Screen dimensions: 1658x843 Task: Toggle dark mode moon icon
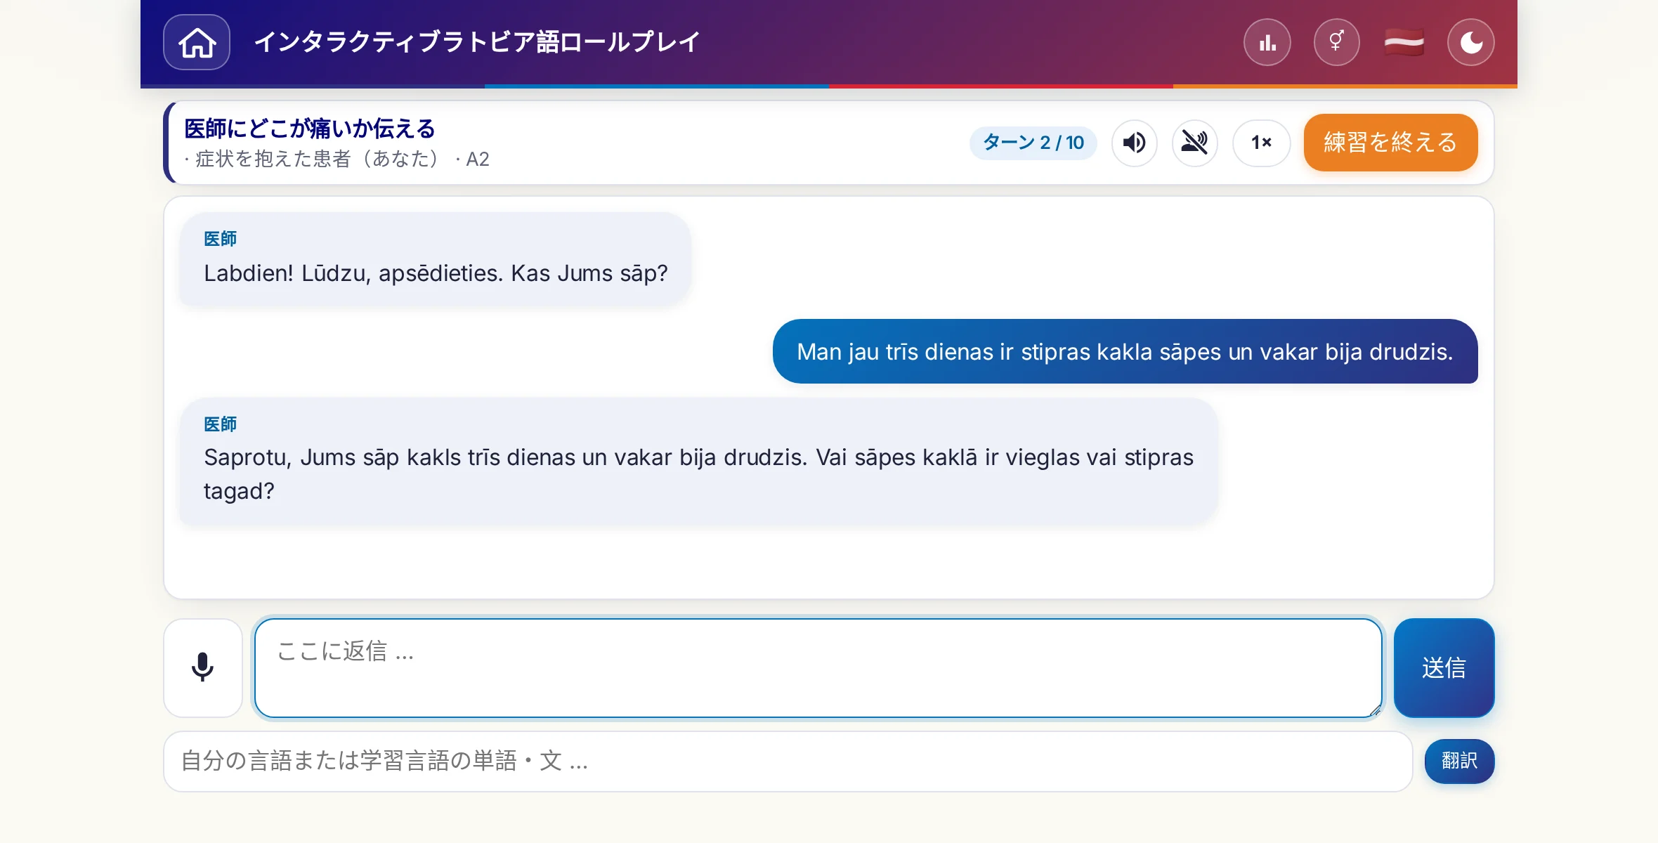click(1471, 42)
